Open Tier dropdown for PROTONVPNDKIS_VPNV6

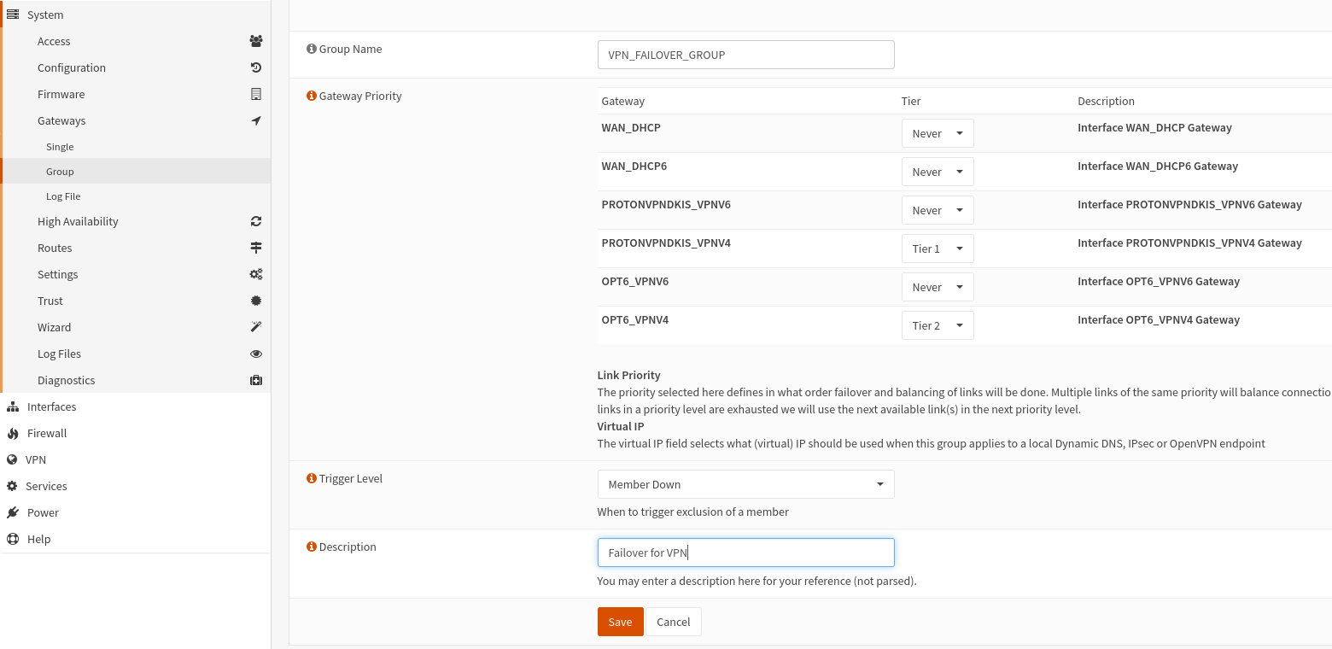pos(938,210)
